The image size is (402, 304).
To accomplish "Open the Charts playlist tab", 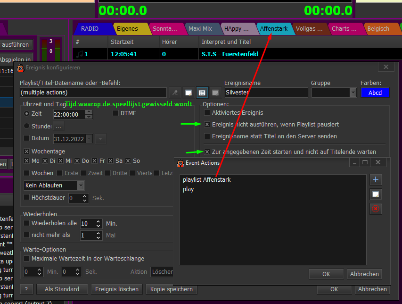I will (344, 29).
